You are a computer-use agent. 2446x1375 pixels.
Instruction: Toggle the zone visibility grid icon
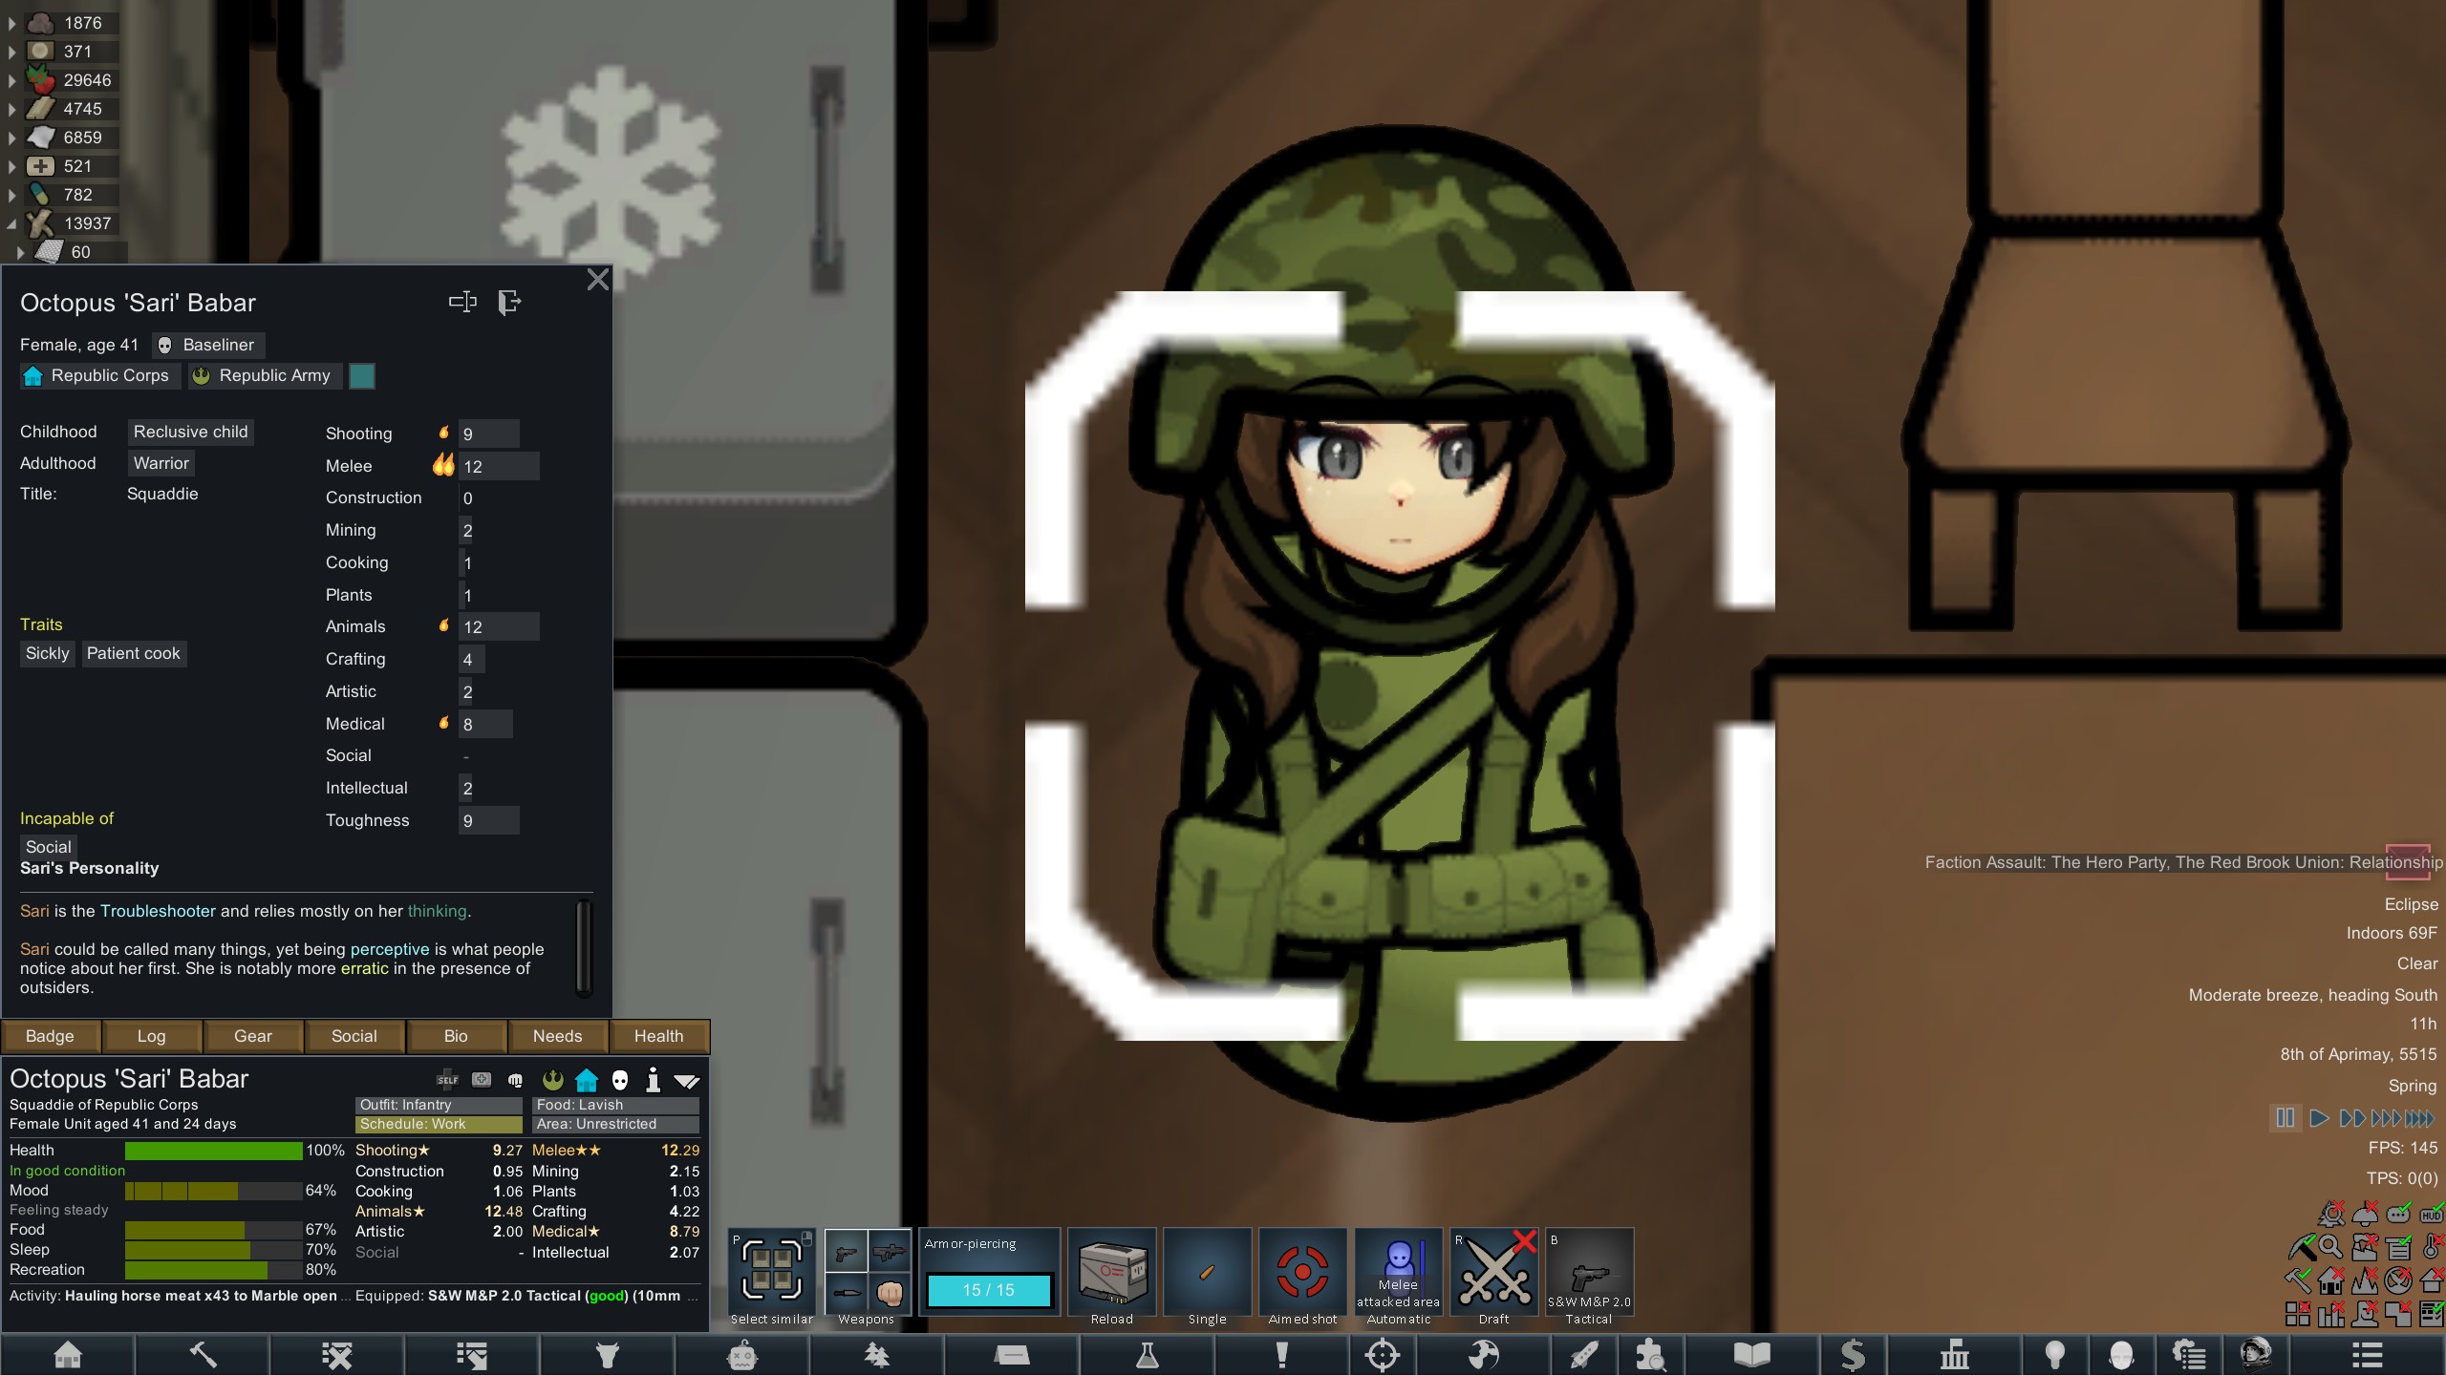coord(2298,1314)
